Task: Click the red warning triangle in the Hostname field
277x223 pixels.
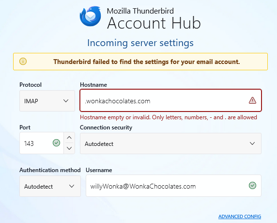Action: coord(252,100)
